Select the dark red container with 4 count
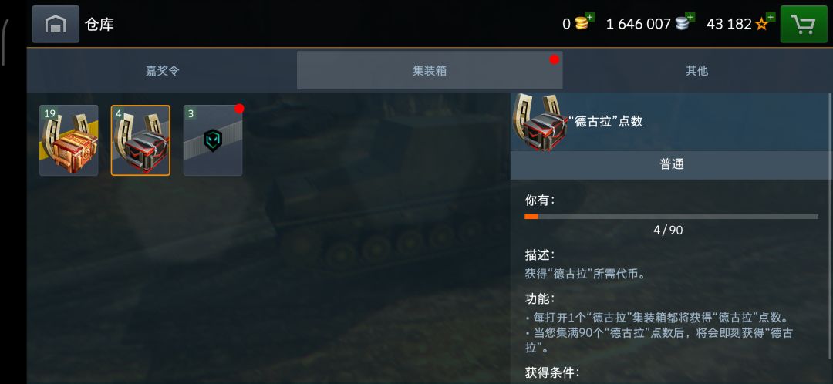This screenshot has height=384, width=833. [x=141, y=140]
